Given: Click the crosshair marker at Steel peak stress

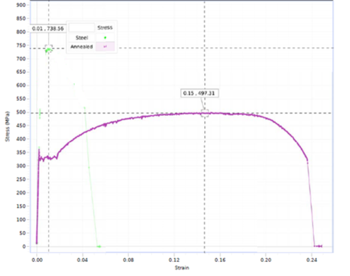Looking at the screenshot, I should [x=49, y=49].
